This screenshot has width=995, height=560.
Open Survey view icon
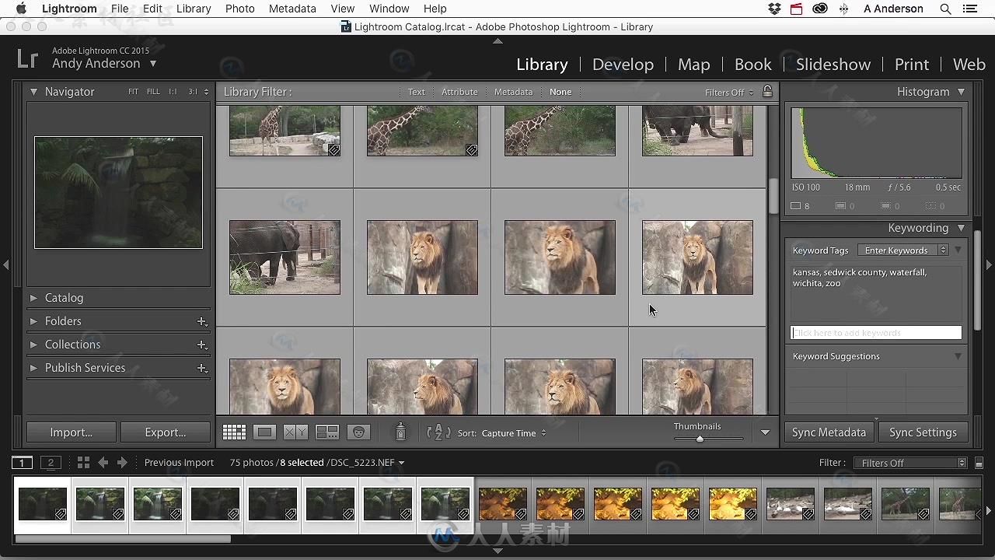[x=326, y=432]
